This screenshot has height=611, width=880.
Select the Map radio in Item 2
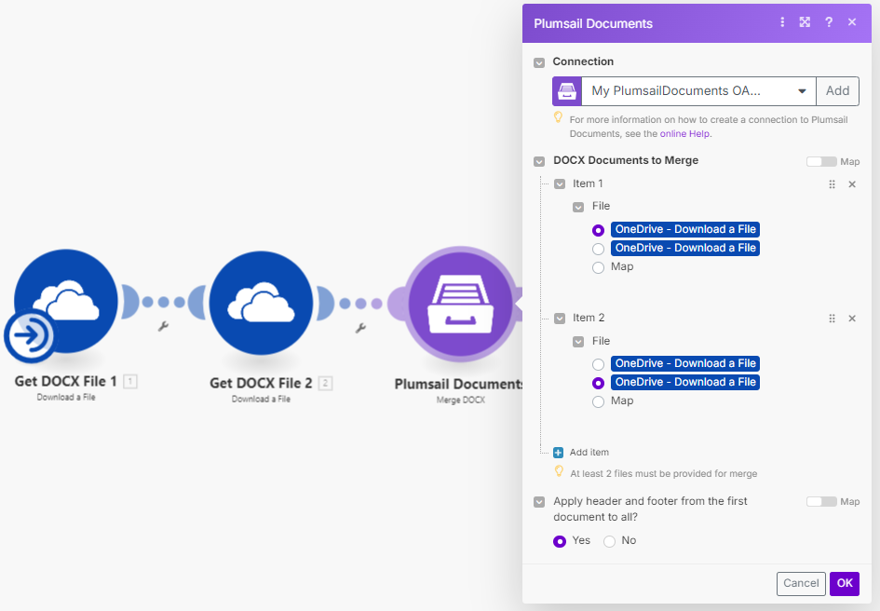(x=598, y=401)
